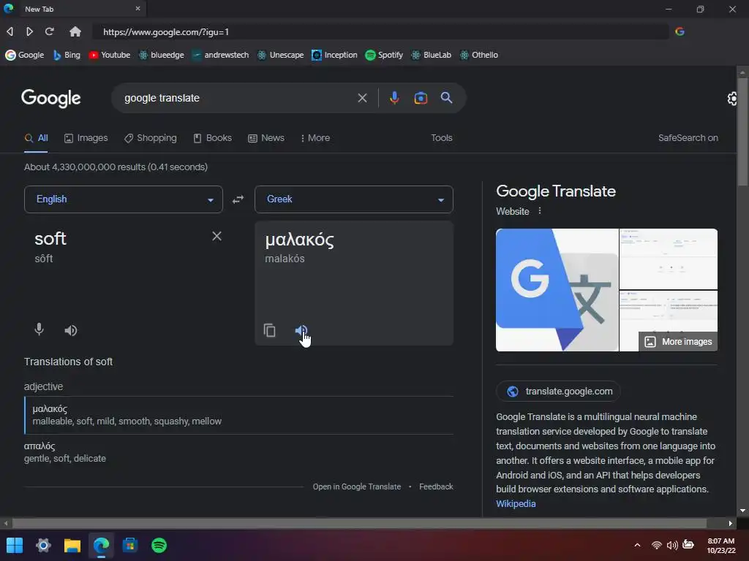
Task: Switch to the Shopping tab
Action: tap(150, 138)
